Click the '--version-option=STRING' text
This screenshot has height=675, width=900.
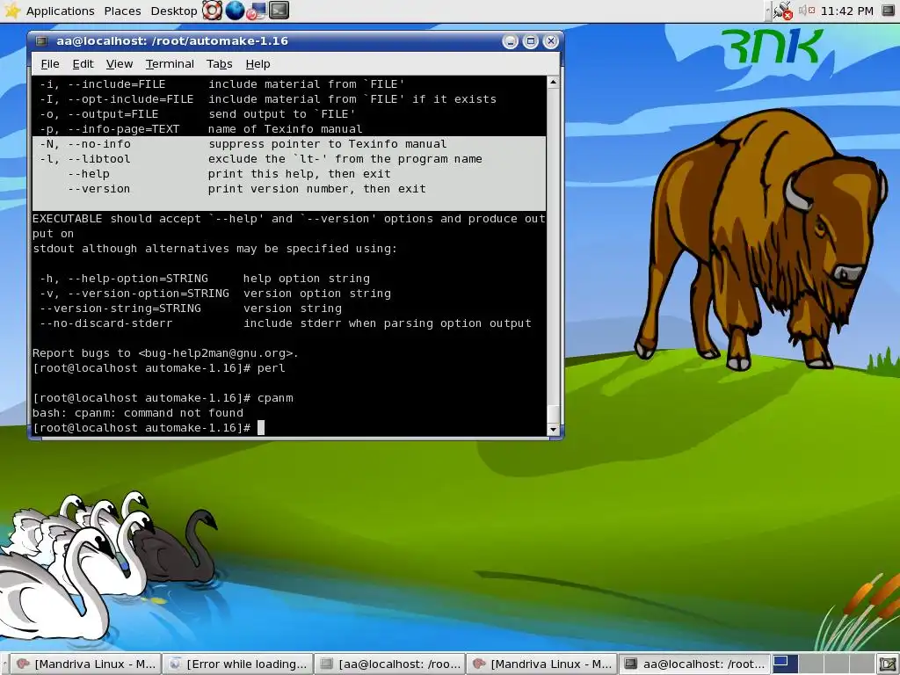point(149,294)
